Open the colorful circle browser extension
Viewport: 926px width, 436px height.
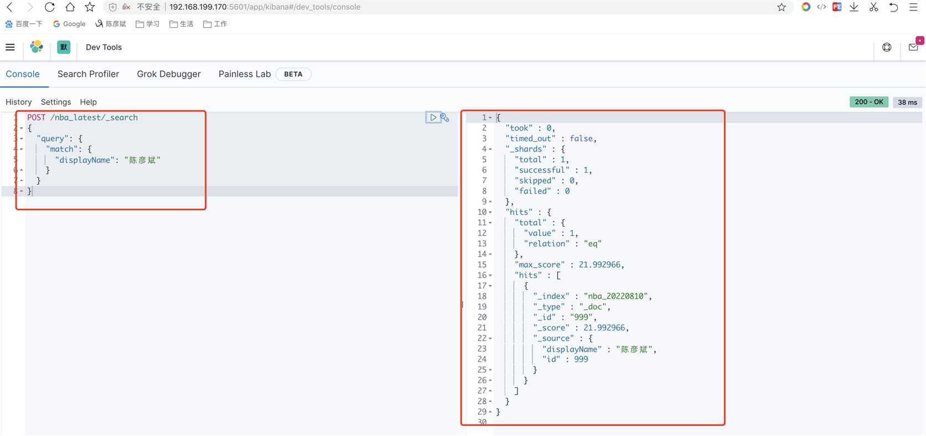tap(806, 7)
